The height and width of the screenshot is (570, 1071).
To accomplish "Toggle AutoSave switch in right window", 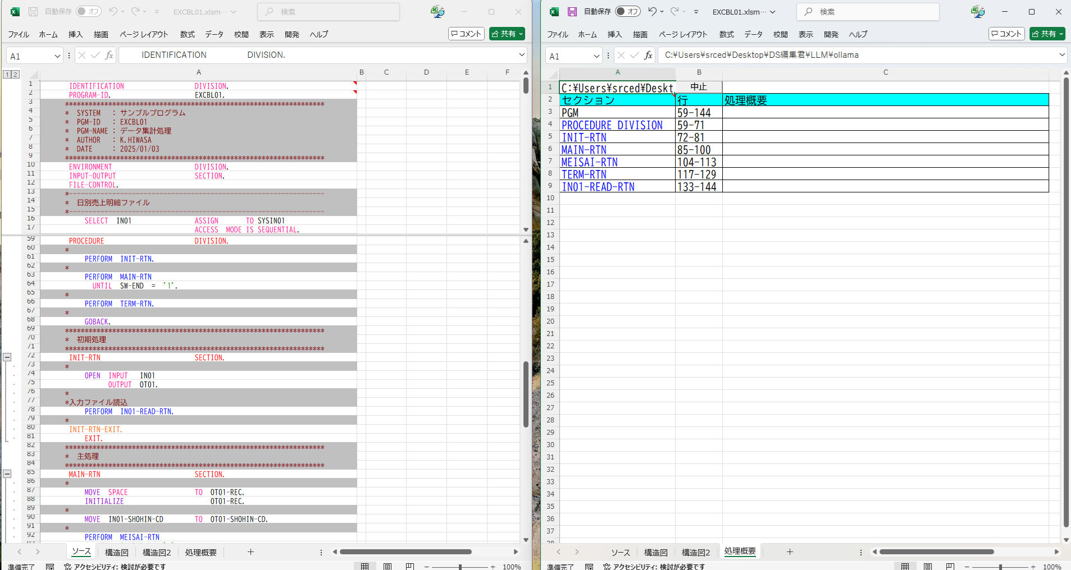I will (628, 11).
